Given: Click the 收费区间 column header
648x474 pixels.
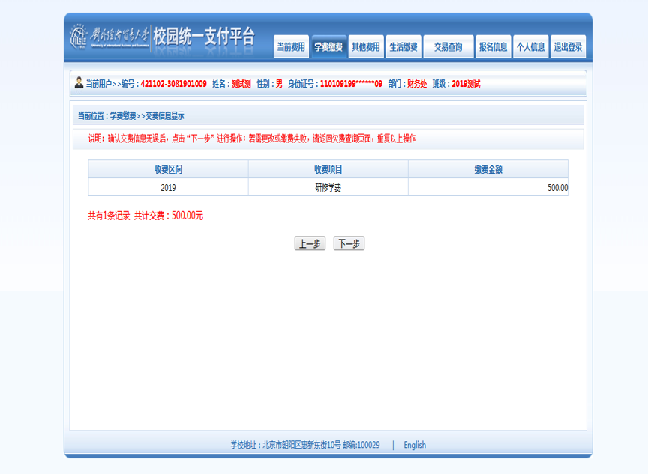Looking at the screenshot, I should pyautogui.click(x=168, y=169).
